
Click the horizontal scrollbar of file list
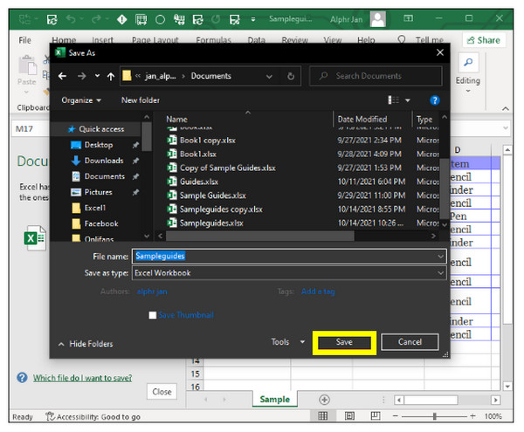[x=259, y=236]
